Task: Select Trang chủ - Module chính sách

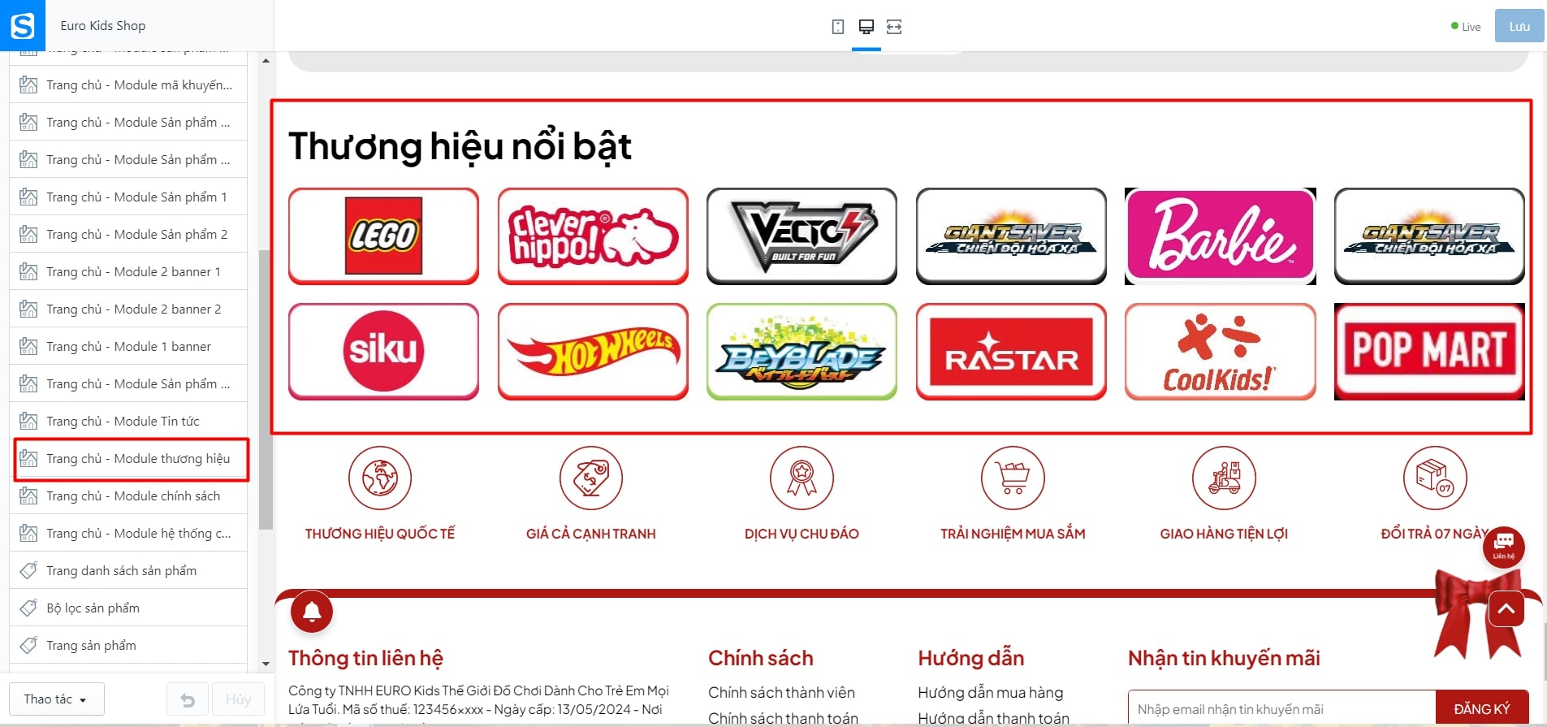Action: pyautogui.click(x=128, y=496)
